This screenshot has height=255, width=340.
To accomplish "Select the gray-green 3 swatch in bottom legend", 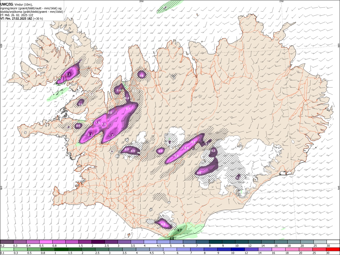I will point(116,249).
